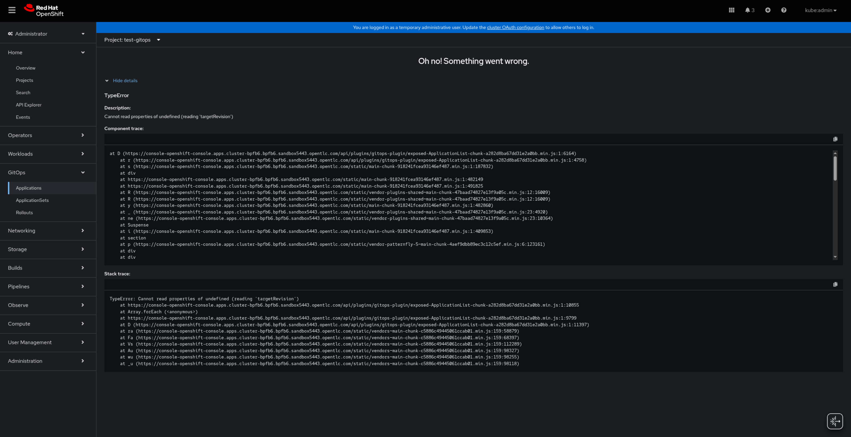The height and width of the screenshot is (437, 851).
Task: Go to ApplicationSets in GitOps menu
Action: (32, 200)
